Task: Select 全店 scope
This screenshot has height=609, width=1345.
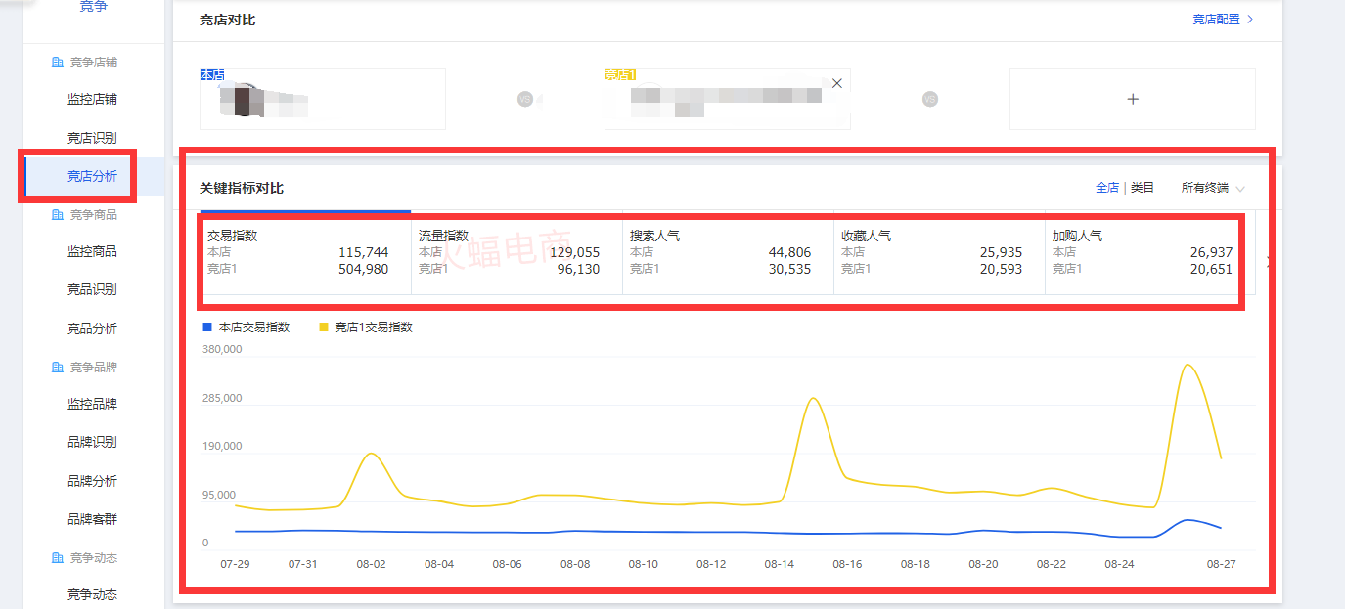Action: point(1107,188)
